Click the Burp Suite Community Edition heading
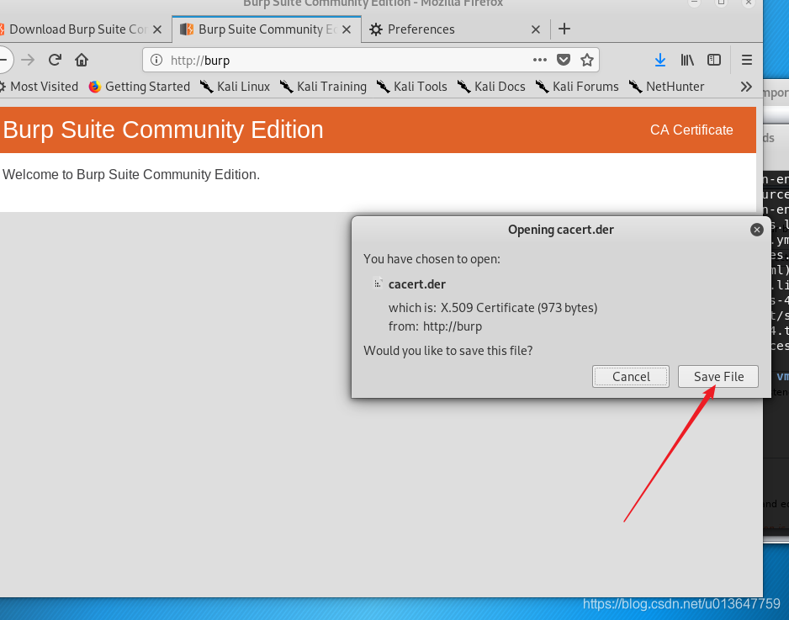Image resolution: width=789 pixels, height=620 pixels. tap(163, 130)
